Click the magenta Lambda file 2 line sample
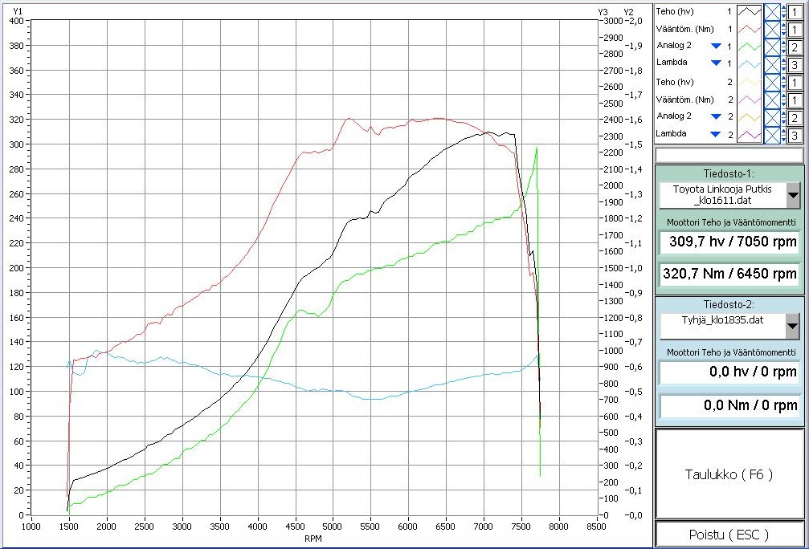Screen dimensions: 809x549 point(750,135)
